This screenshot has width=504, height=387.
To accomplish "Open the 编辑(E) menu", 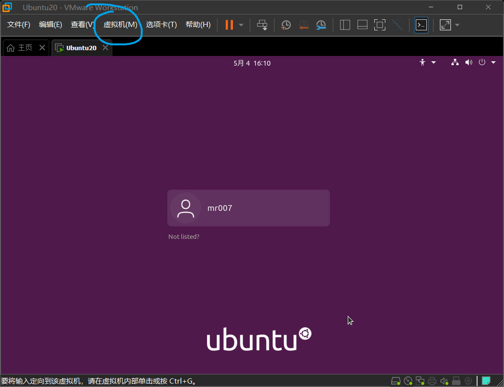I will [x=51, y=25].
